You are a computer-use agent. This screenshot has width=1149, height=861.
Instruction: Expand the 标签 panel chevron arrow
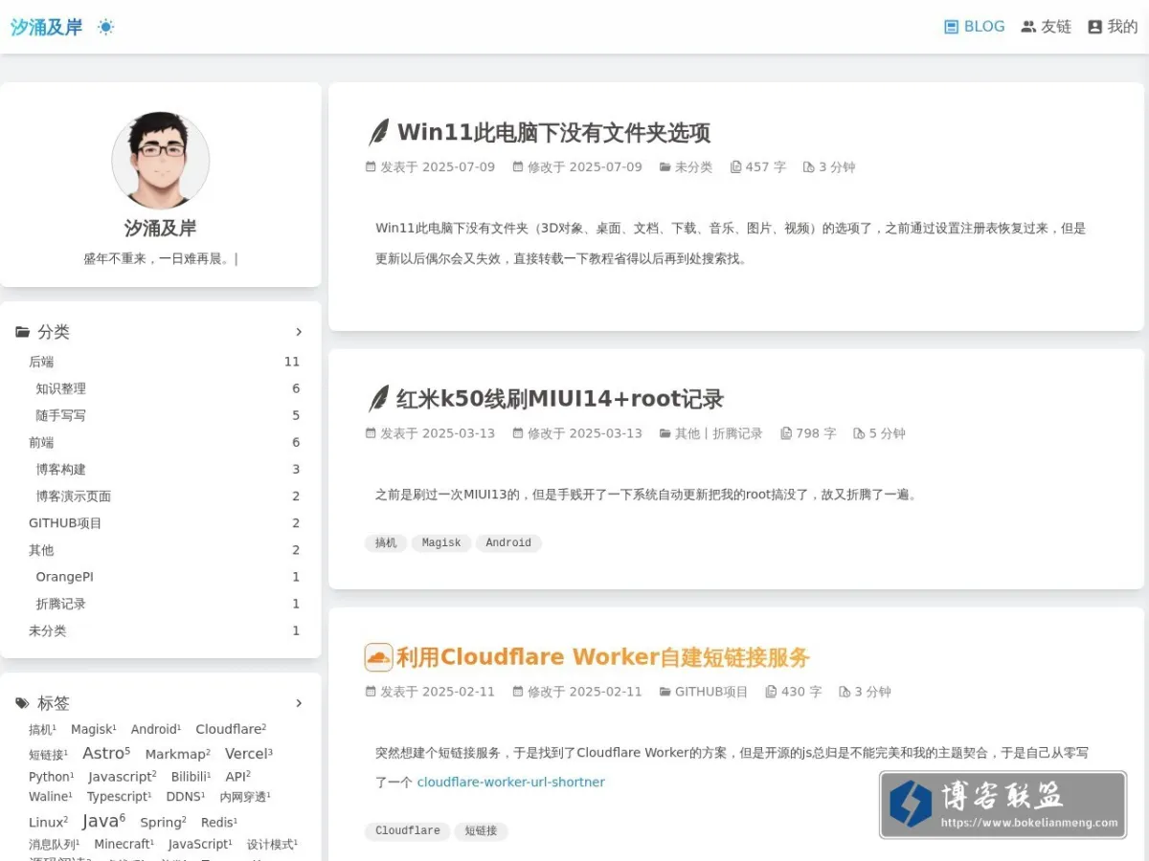(x=299, y=703)
